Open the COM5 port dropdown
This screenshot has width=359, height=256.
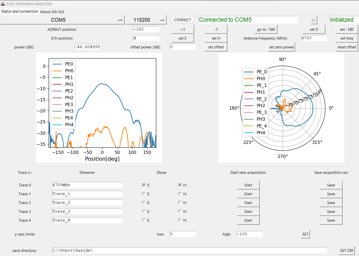[x=63, y=20]
